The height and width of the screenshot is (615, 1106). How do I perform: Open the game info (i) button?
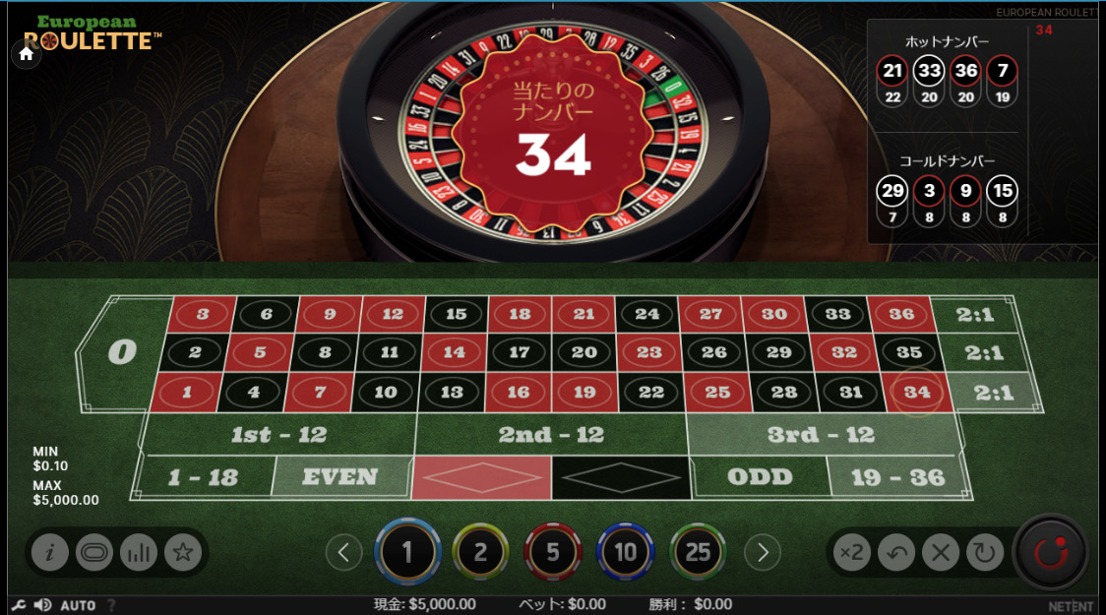click(49, 552)
